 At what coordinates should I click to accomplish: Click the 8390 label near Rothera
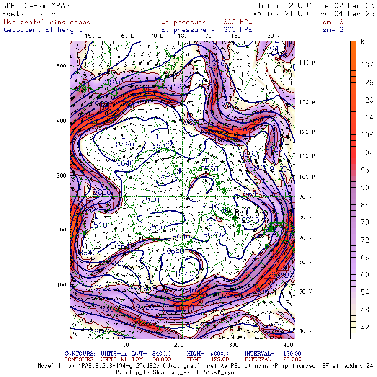click(x=250, y=220)
